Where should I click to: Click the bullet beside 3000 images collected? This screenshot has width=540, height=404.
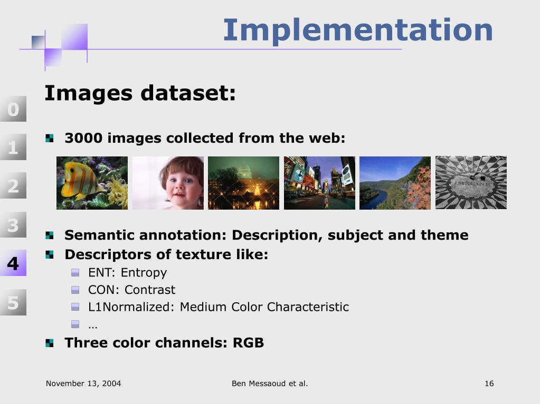pyautogui.click(x=50, y=139)
